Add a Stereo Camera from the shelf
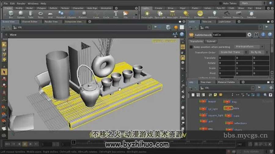Screen dimensions: 275x154 (238, 14)
